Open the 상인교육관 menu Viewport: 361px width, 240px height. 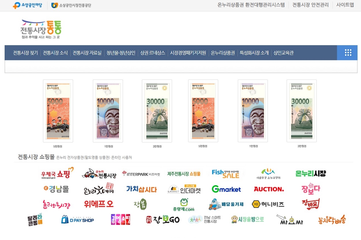[283, 53]
